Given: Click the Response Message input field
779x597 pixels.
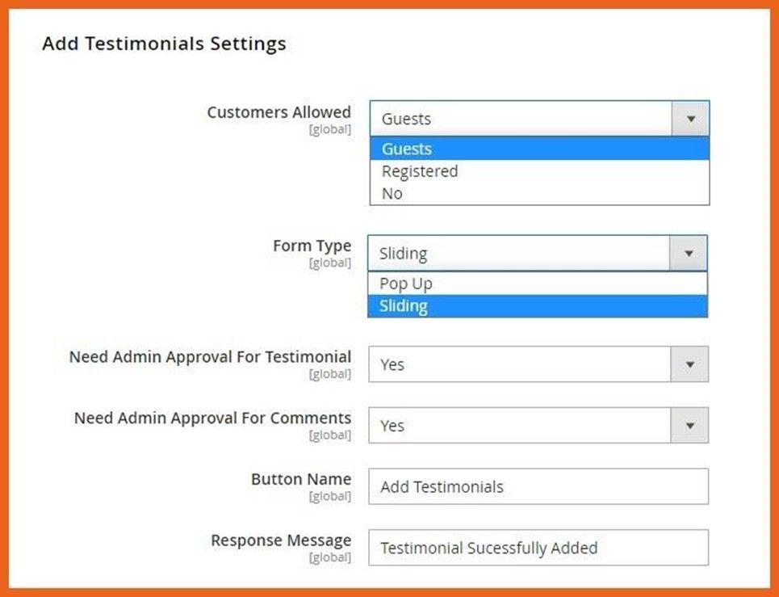Looking at the screenshot, I should point(537,548).
